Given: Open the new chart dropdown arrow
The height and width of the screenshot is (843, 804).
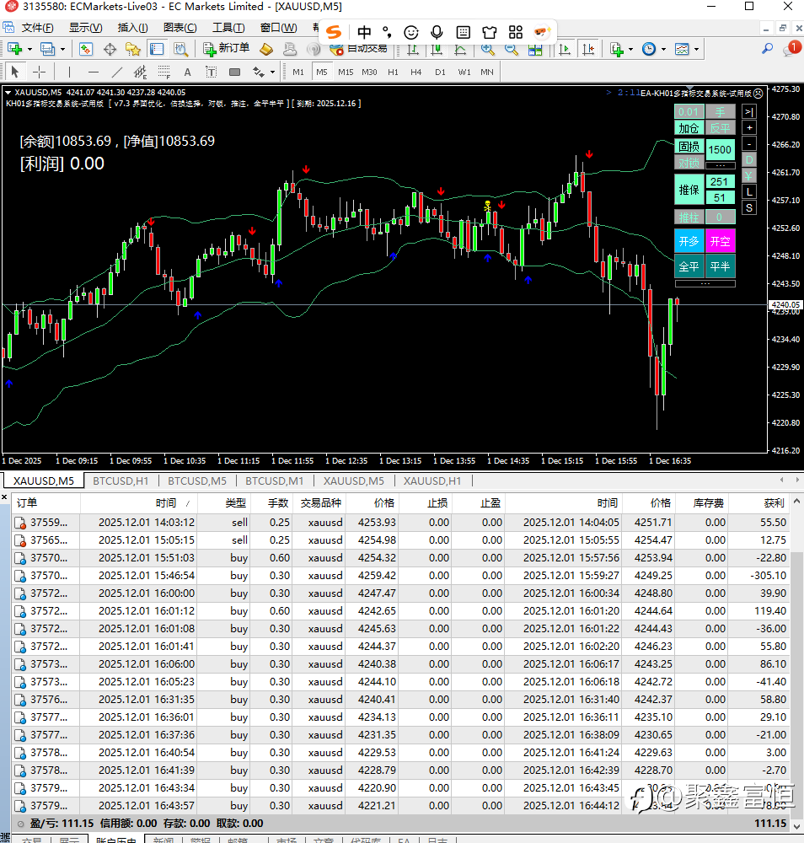Looking at the screenshot, I should pos(29,49).
